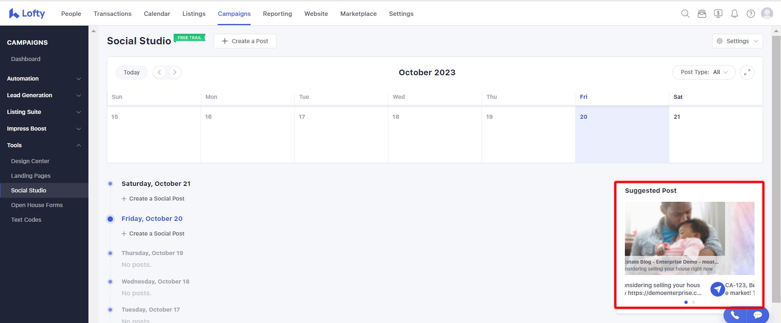This screenshot has width=781, height=323.
Task: Expand the calendar to fullscreen
Action: coord(747,72)
